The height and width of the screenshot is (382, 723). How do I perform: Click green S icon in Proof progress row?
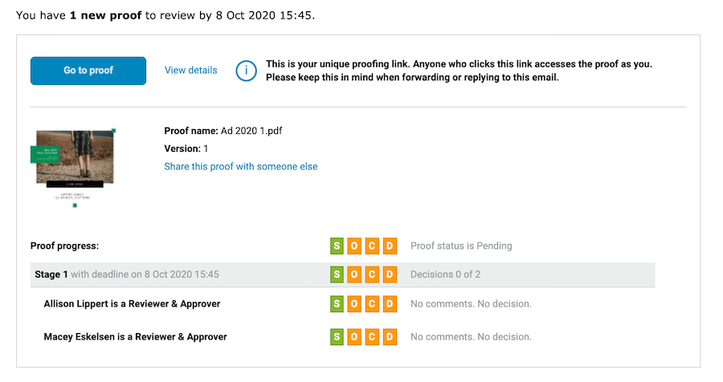(x=337, y=246)
